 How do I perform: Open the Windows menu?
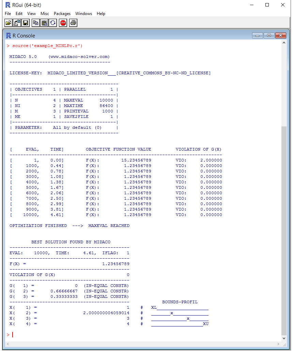pyautogui.click(x=83, y=14)
